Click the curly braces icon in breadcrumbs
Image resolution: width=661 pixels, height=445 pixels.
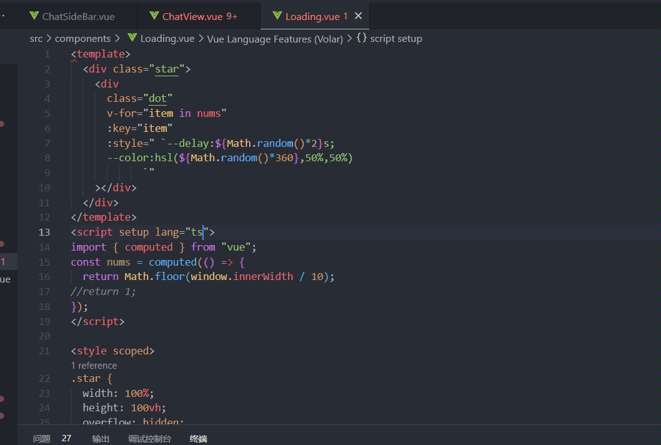362,39
